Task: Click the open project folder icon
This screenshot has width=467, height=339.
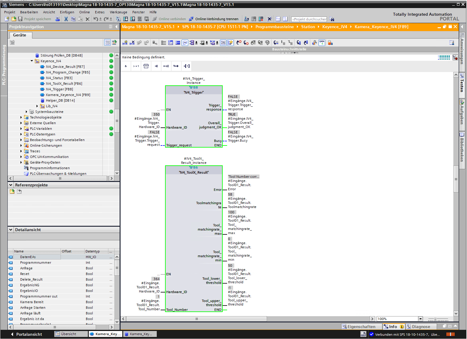Action: [x=14, y=19]
